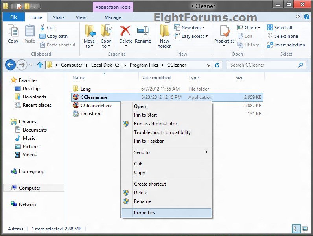Go back with the blue Back arrow
The image size is (313, 236).
(x=10, y=65)
